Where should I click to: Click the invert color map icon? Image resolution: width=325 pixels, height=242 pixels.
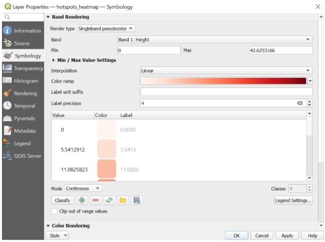tap(109, 200)
